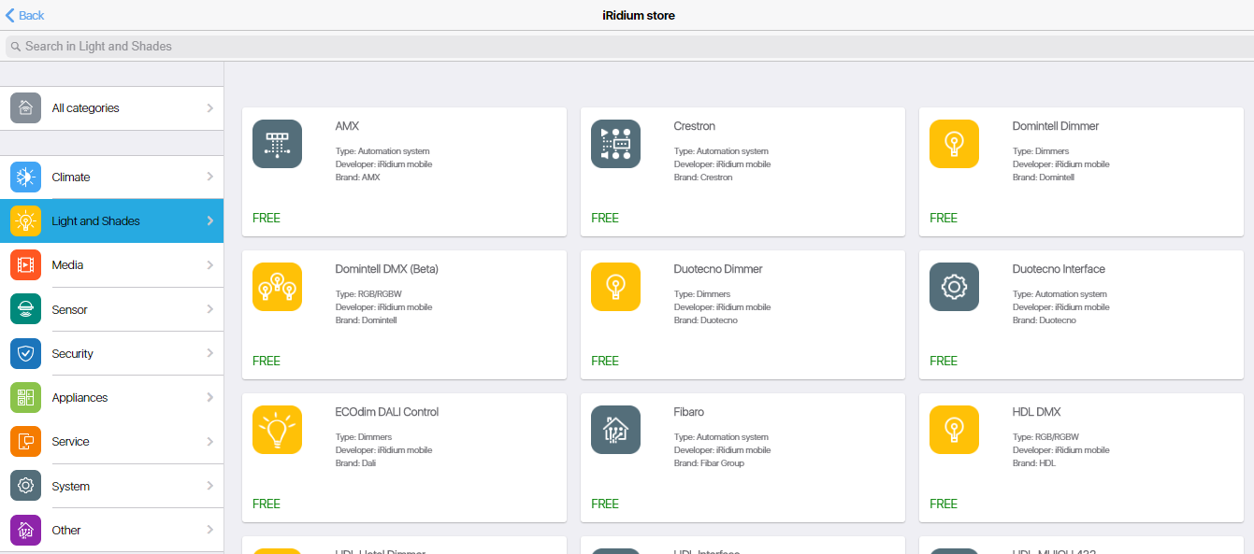Click the ECOdim DALI Control bulb icon
1254x554 pixels.
pyautogui.click(x=277, y=430)
